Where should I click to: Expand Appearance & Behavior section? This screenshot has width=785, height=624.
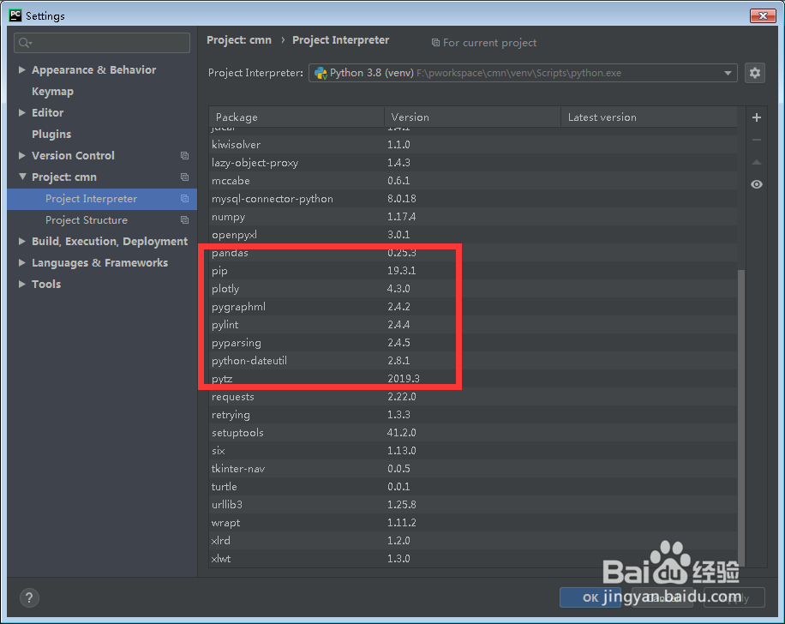[22, 69]
